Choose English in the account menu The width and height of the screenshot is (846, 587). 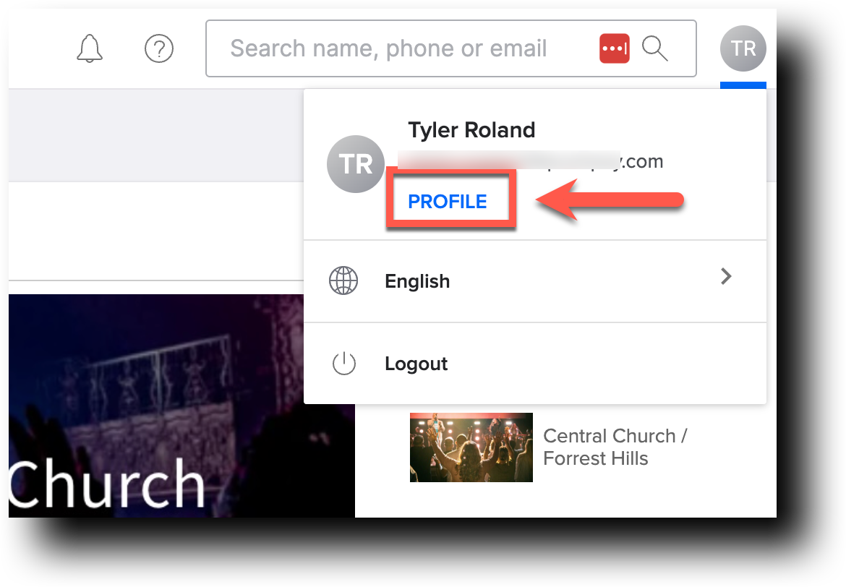pyautogui.click(x=417, y=281)
